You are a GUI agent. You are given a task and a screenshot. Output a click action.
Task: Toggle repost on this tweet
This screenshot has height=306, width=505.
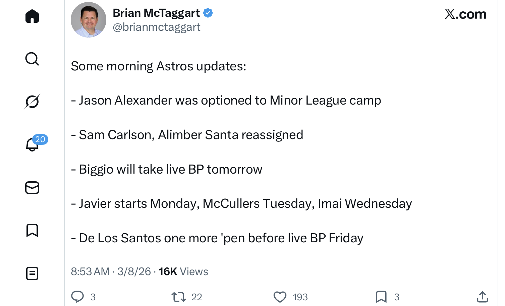178,297
